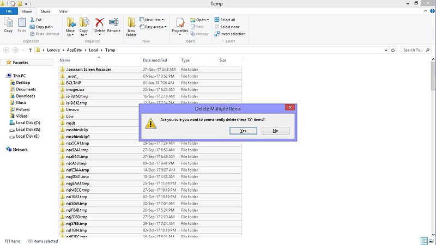Click Copy path in the ribbon

(41, 27)
